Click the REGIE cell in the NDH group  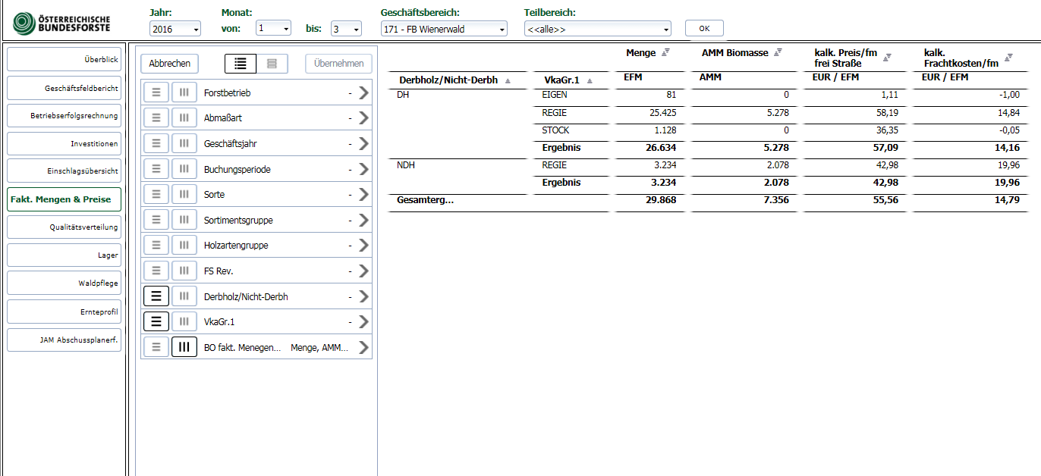(x=555, y=164)
